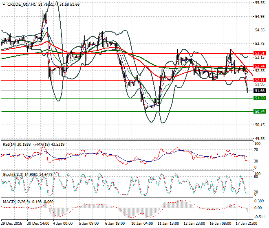This screenshot has width=269, height=228.
Task: Select the 51.33 green support tag
Action: pos(259,98)
